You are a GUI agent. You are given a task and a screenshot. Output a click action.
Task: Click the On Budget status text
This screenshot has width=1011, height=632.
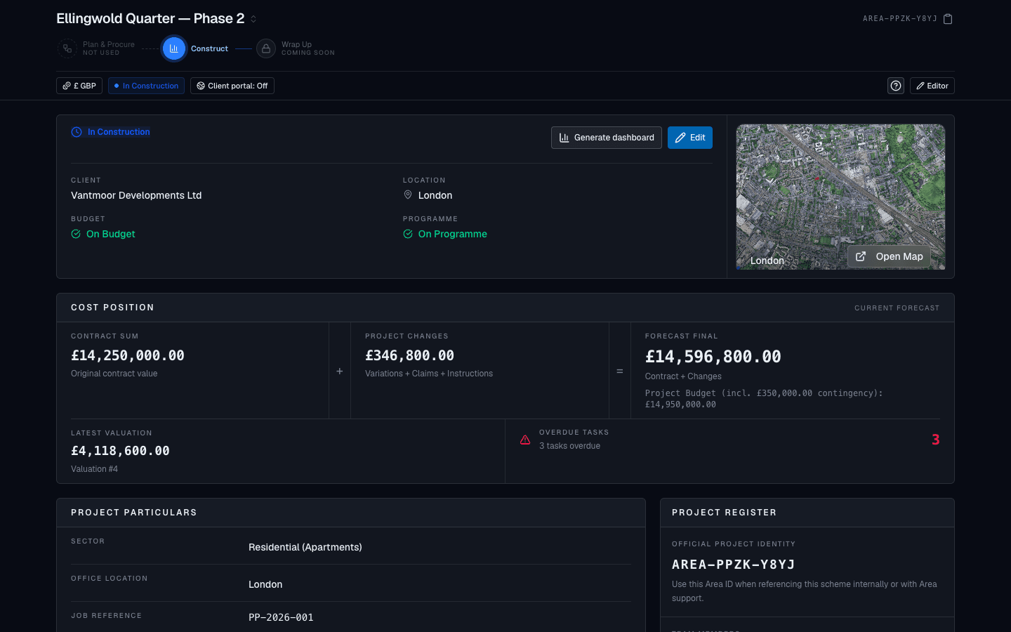(x=111, y=234)
